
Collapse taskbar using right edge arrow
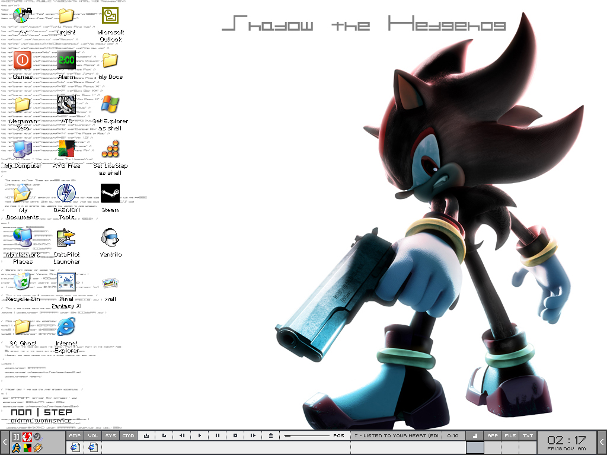coord(602,442)
